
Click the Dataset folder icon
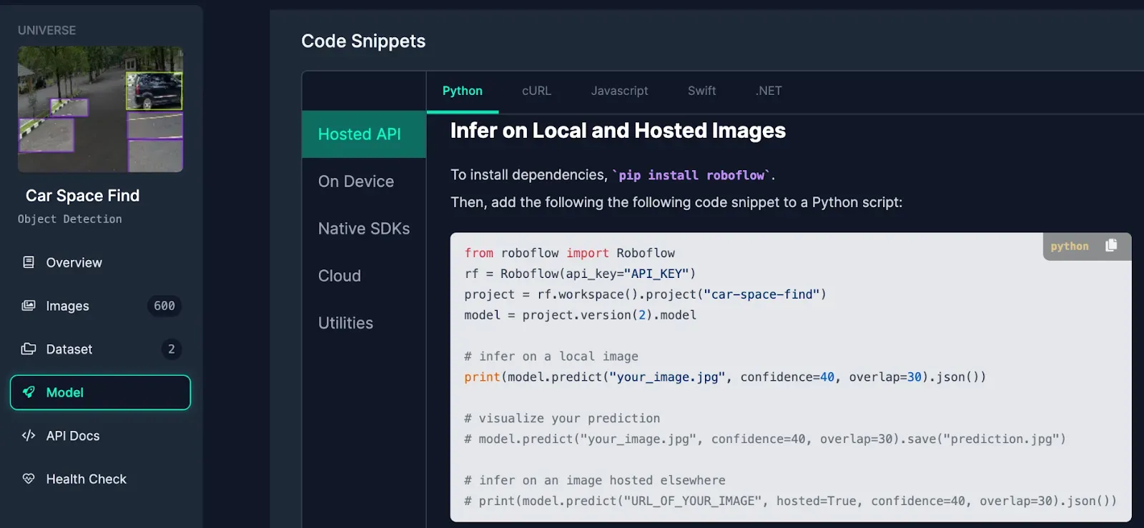point(29,349)
